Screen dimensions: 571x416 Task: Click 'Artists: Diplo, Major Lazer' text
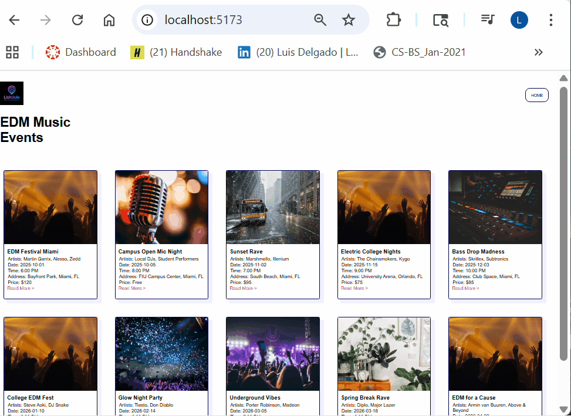coord(368,405)
